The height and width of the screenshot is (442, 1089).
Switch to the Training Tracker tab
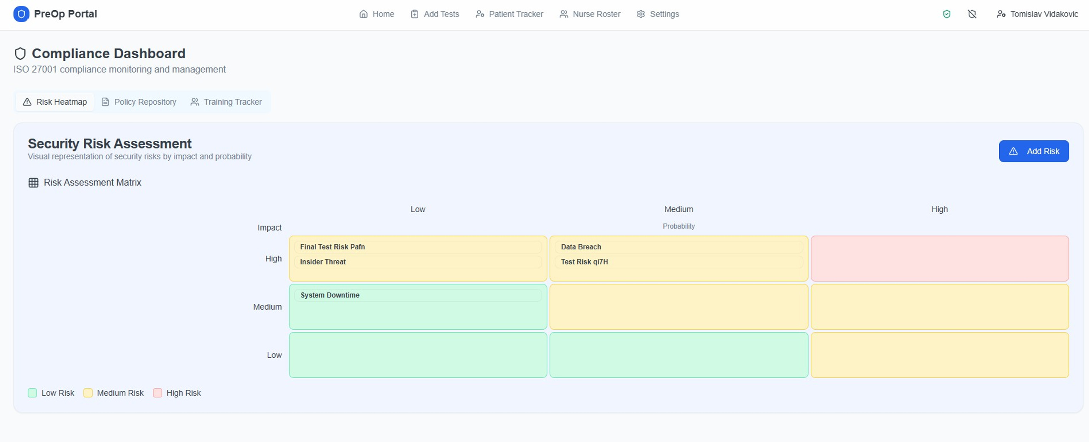coord(226,102)
